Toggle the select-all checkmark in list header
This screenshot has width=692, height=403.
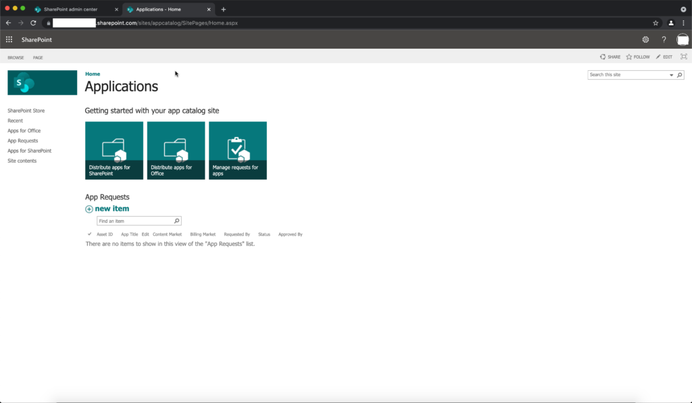click(90, 234)
